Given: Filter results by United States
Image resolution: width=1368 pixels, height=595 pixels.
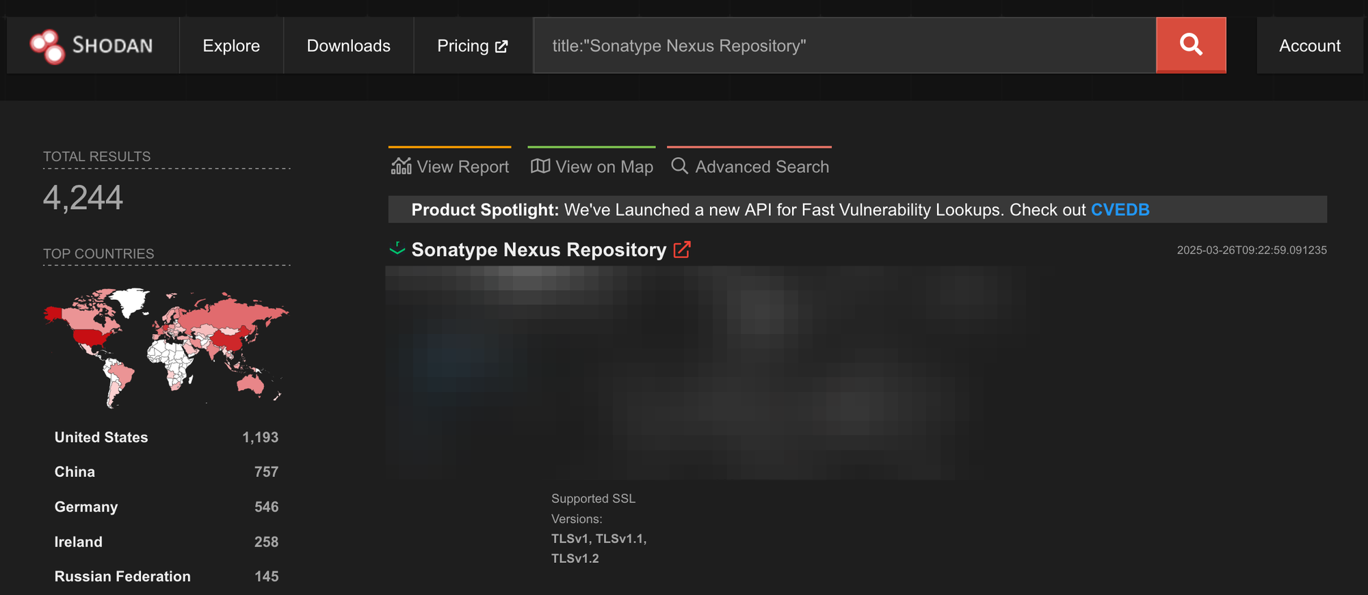Looking at the screenshot, I should (101, 437).
